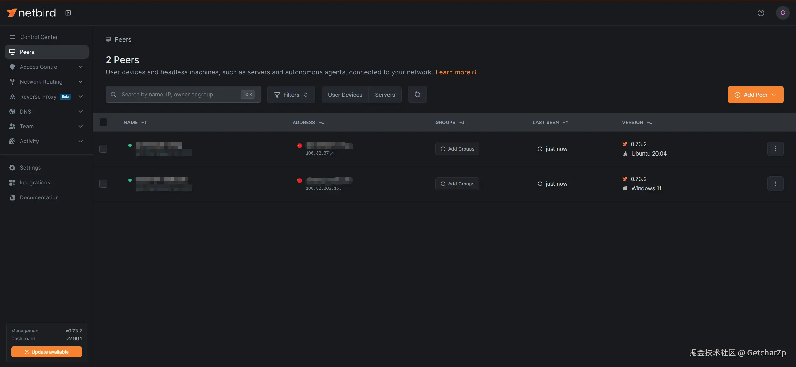The image size is (796, 367).
Task: Open the Filters dropdown
Action: tap(291, 95)
